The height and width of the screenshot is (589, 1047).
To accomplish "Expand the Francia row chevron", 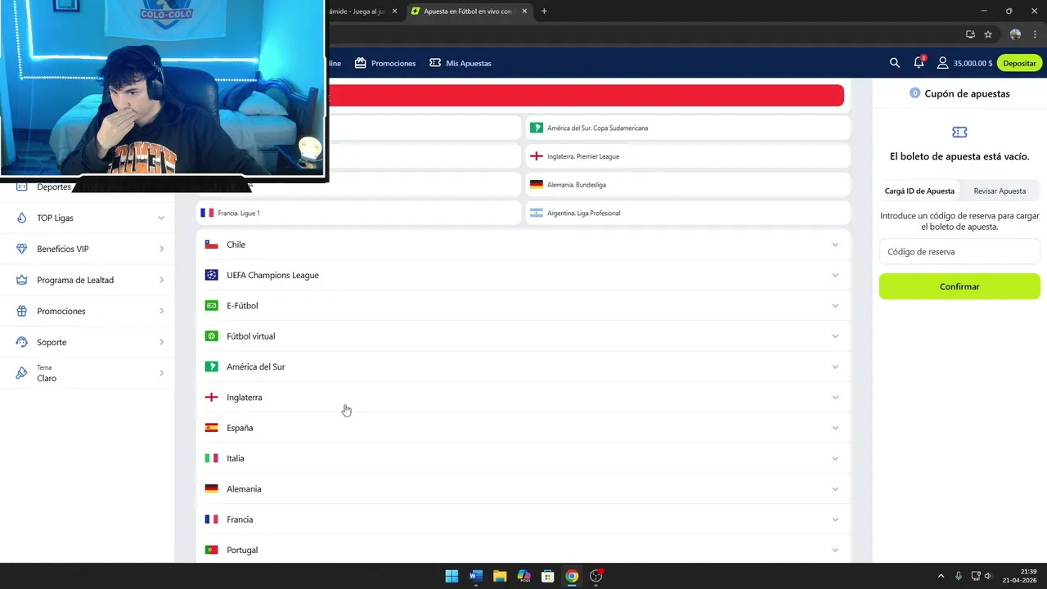I will tap(835, 519).
